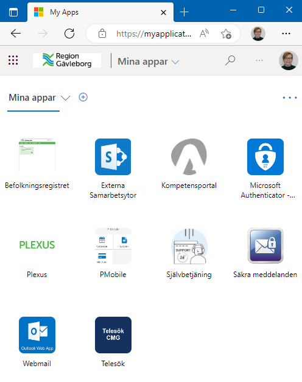Expand the Mina appar collection chevron
Image resolution: width=302 pixels, height=382 pixels.
pyautogui.click(x=65, y=98)
